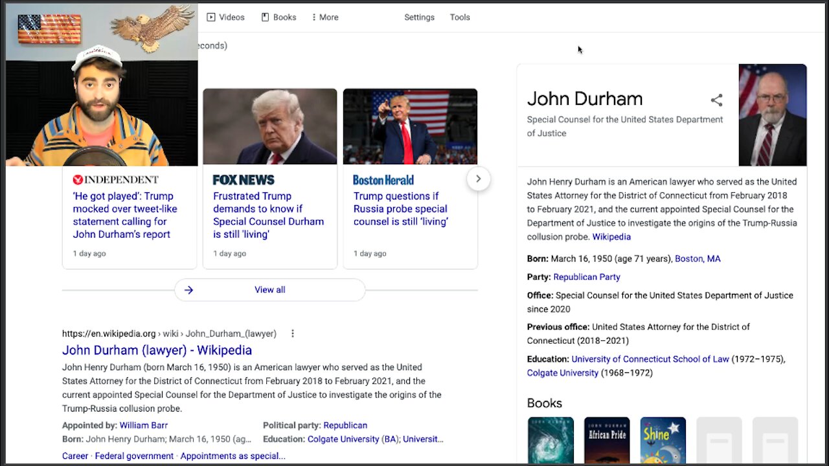Image resolution: width=829 pixels, height=466 pixels.
Task: Open the hurricane book cover thumbnail
Action: tap(551, 440)
